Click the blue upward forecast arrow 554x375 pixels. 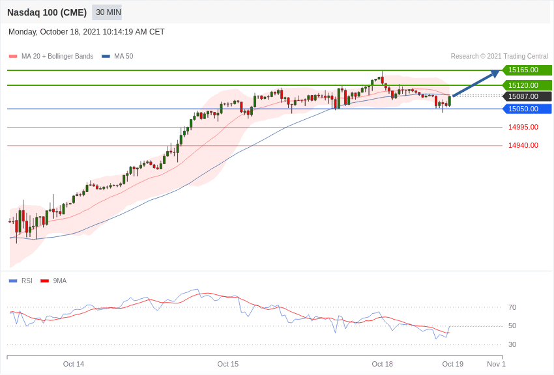(476, 83)
